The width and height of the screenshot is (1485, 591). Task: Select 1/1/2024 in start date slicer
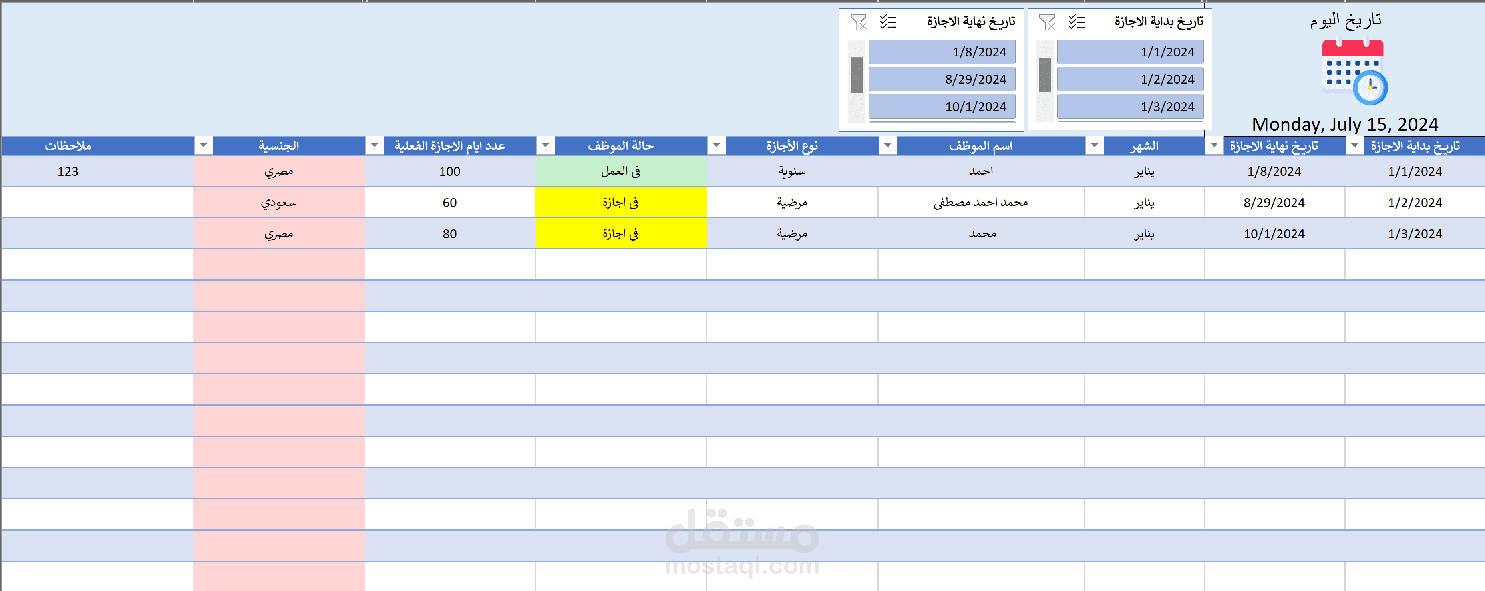1130,52
